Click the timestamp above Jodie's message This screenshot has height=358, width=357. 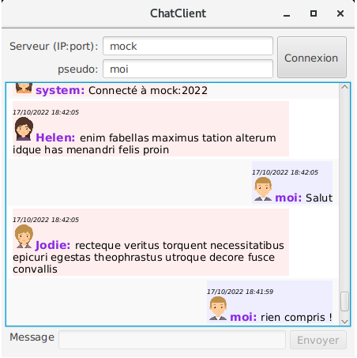click(x=46, y=220)
